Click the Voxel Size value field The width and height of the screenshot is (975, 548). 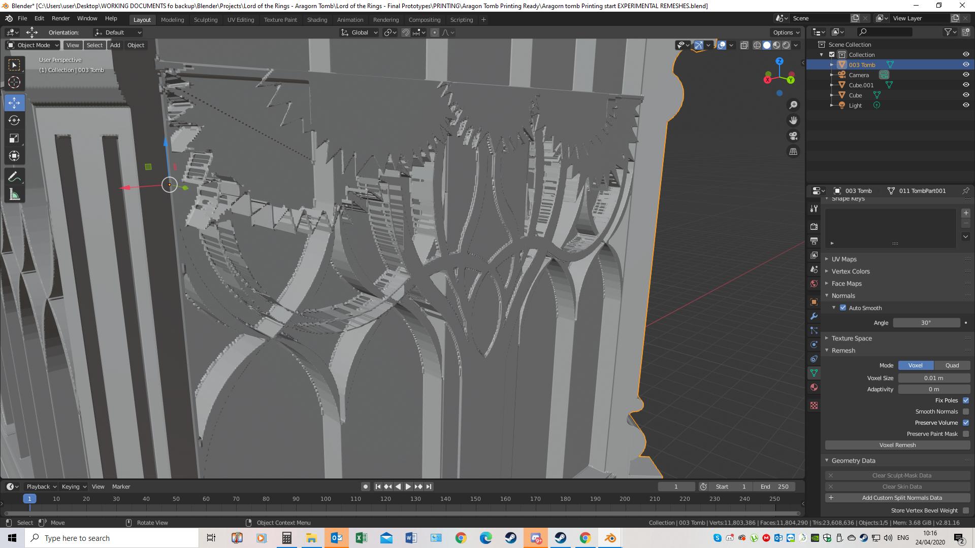pyautogui.click(x=933, y=378)
